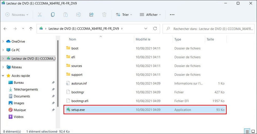Click the Rename icon in toolbar

click(x=78, y=15)
